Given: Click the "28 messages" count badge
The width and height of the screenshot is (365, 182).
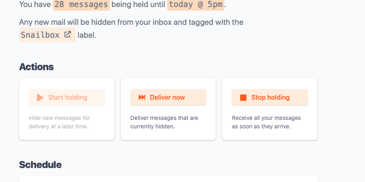Looking at the screenshot, I should (x=81, y=5).
